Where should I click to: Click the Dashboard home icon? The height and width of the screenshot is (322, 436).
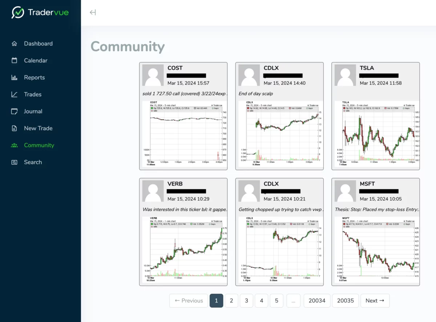coord(15,44)
